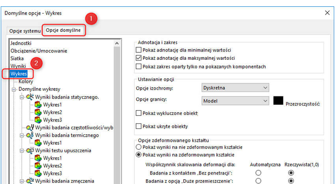Select Wyniki badania statycznego label
This screenshot has width=335, height=184.
pos(67,97)
